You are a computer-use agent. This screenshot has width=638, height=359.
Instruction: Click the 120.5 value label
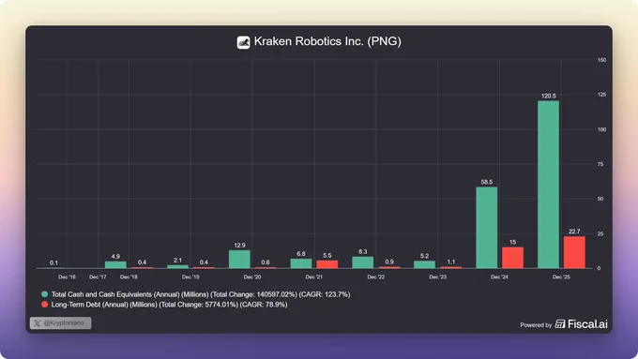pyautogui.click(x=549, y=96)
